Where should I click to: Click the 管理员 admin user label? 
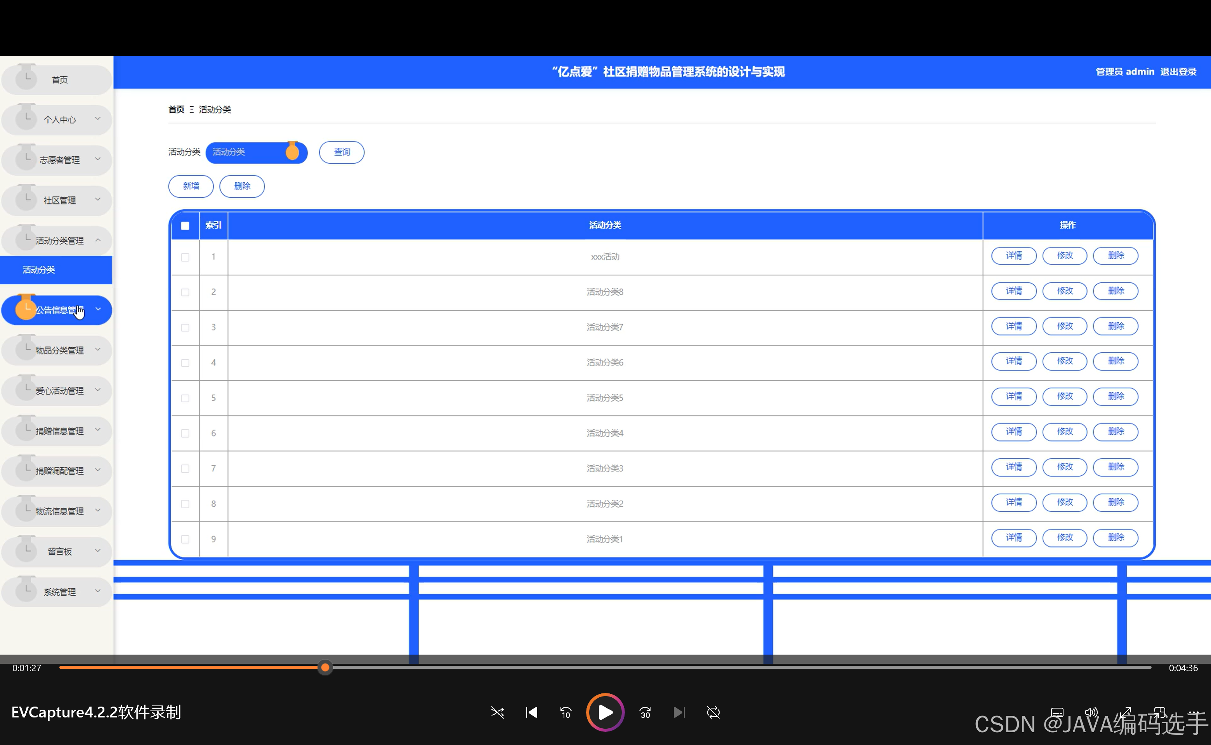coord(1125,72)
